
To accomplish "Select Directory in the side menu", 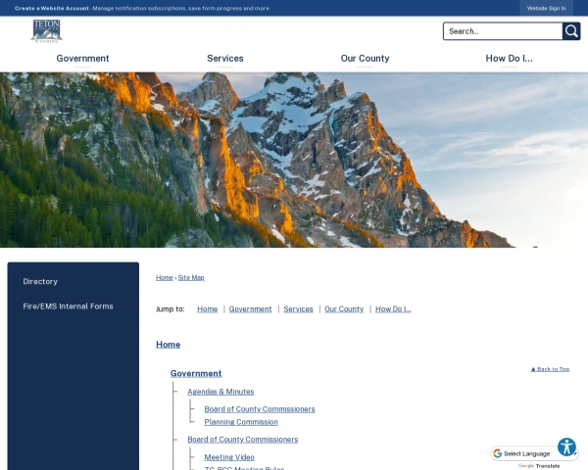I will [x=40, y=281].
